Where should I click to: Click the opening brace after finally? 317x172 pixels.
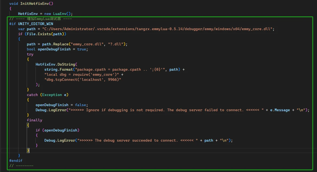pos(28,125)
